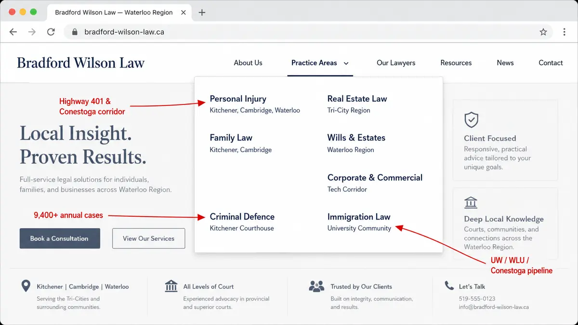Choose Criminal Defence in the dropdown
This screenshot has width=578, height=325.
tap(242, 217)
